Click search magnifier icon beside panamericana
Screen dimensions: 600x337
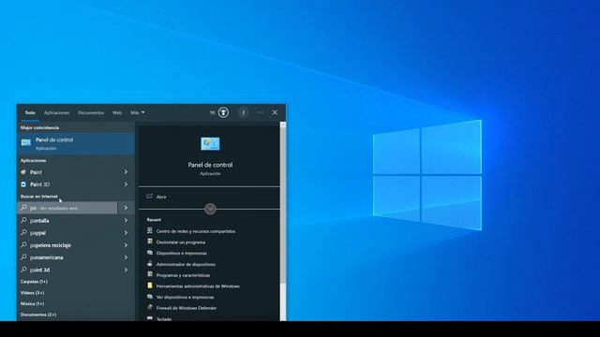[x=23, y=257]
